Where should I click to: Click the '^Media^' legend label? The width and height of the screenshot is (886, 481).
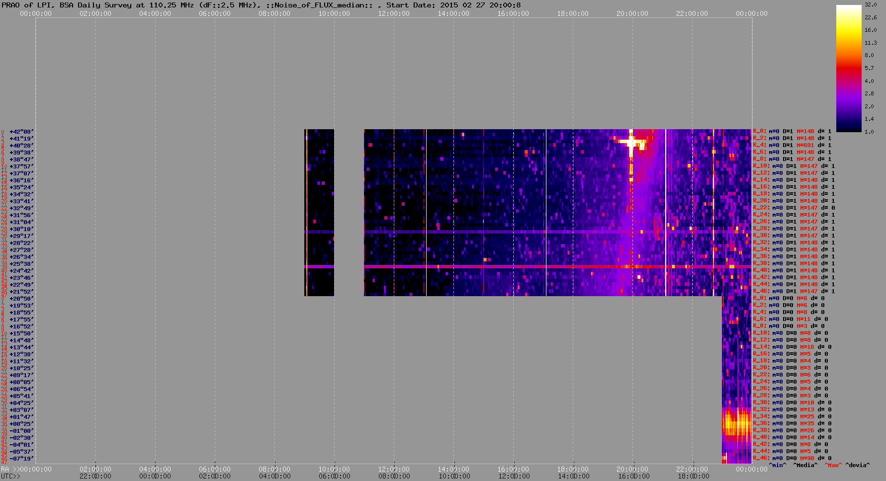[x=805, y=465]
